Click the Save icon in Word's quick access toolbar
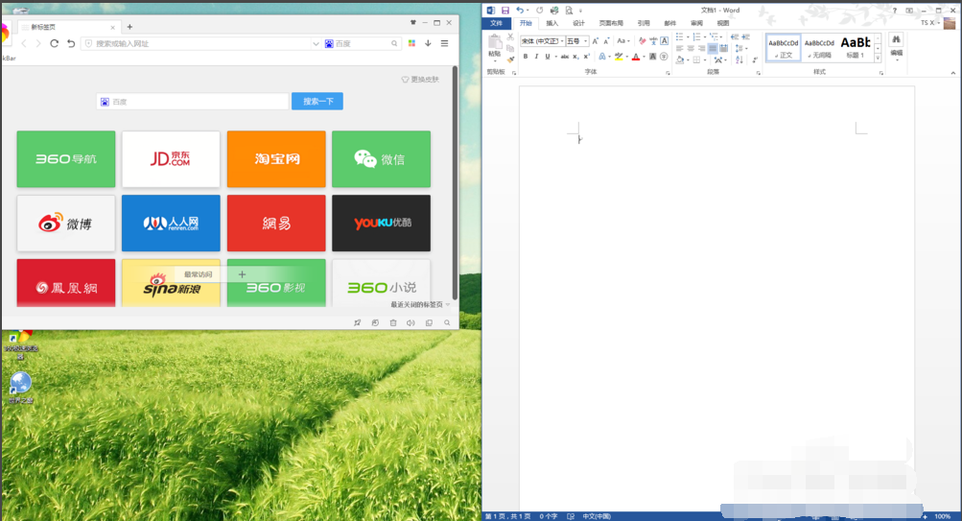This screenshot has height=521, width=962. click(x=505, y=11)
